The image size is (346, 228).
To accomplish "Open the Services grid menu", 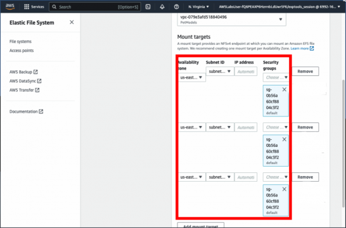I will pyautogui.click(x=34, y=7).
